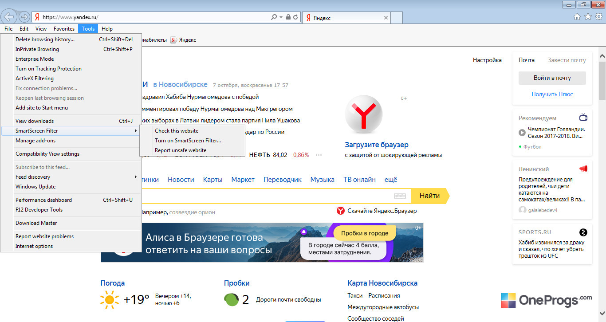Close the Яндекс browser tab

386,18
